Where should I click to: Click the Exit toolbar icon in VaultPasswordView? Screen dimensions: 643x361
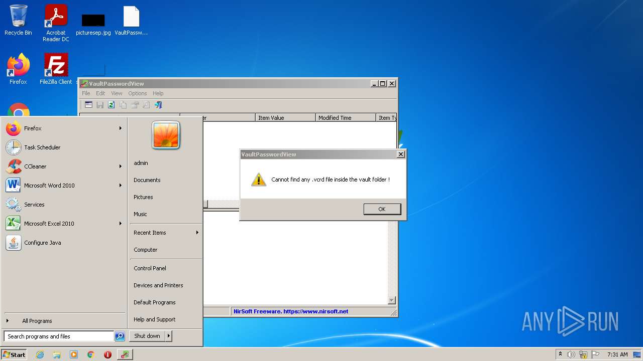(x=158, y=105)
